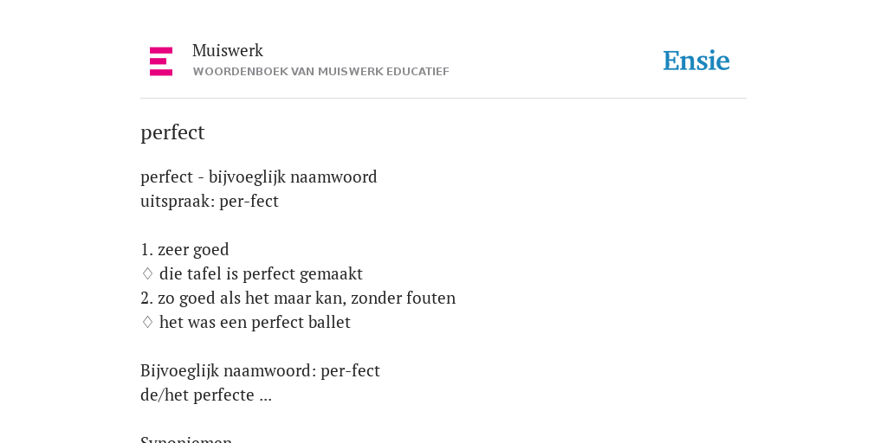Click 'Woordenboek van Muiswerk Educatief' subtitle
Viewport: 887px width, 443px height.
320,72
